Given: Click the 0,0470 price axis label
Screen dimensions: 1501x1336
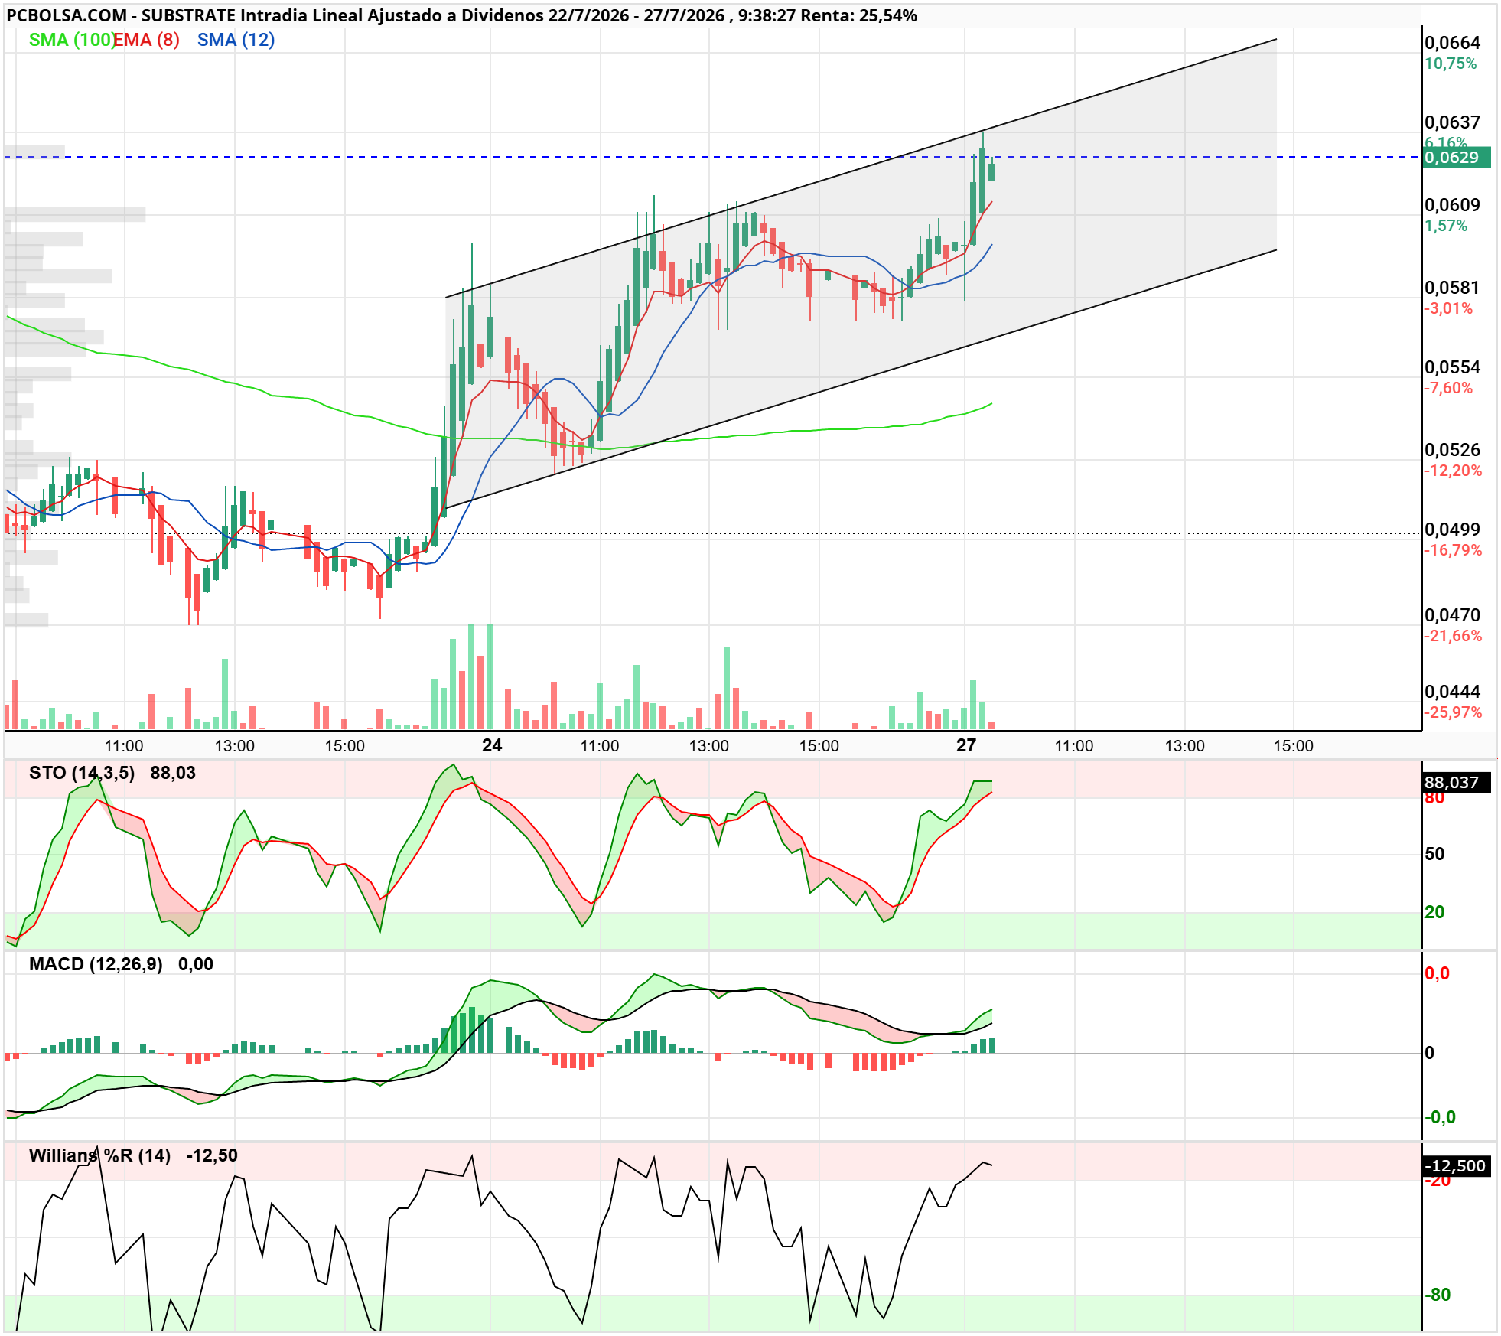Looking at the screenshot, I should [1452, 615].
